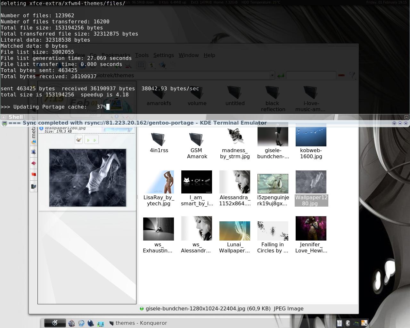Click the red diamond sidebar tab icon
The width and height of the screenshot is (410, 328).
point(33,163)
